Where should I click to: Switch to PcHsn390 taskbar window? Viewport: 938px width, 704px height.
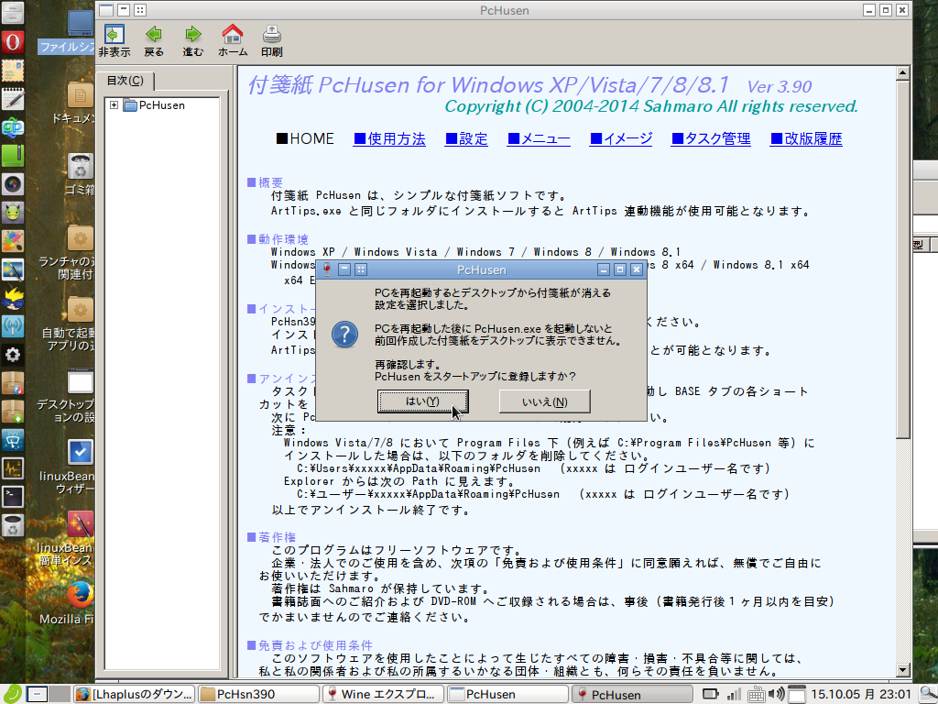pos(258,695)
